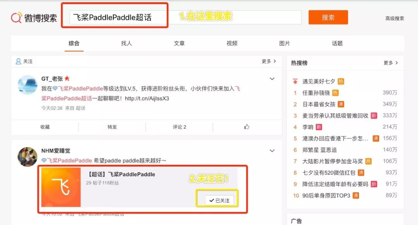Click the Weibo search logo
Viewport: 418px width, 225px height.
pyautogui.click(x=34, y=17)
